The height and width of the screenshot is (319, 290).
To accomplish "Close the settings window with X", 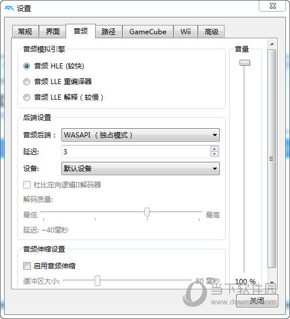I will point(273,6).
